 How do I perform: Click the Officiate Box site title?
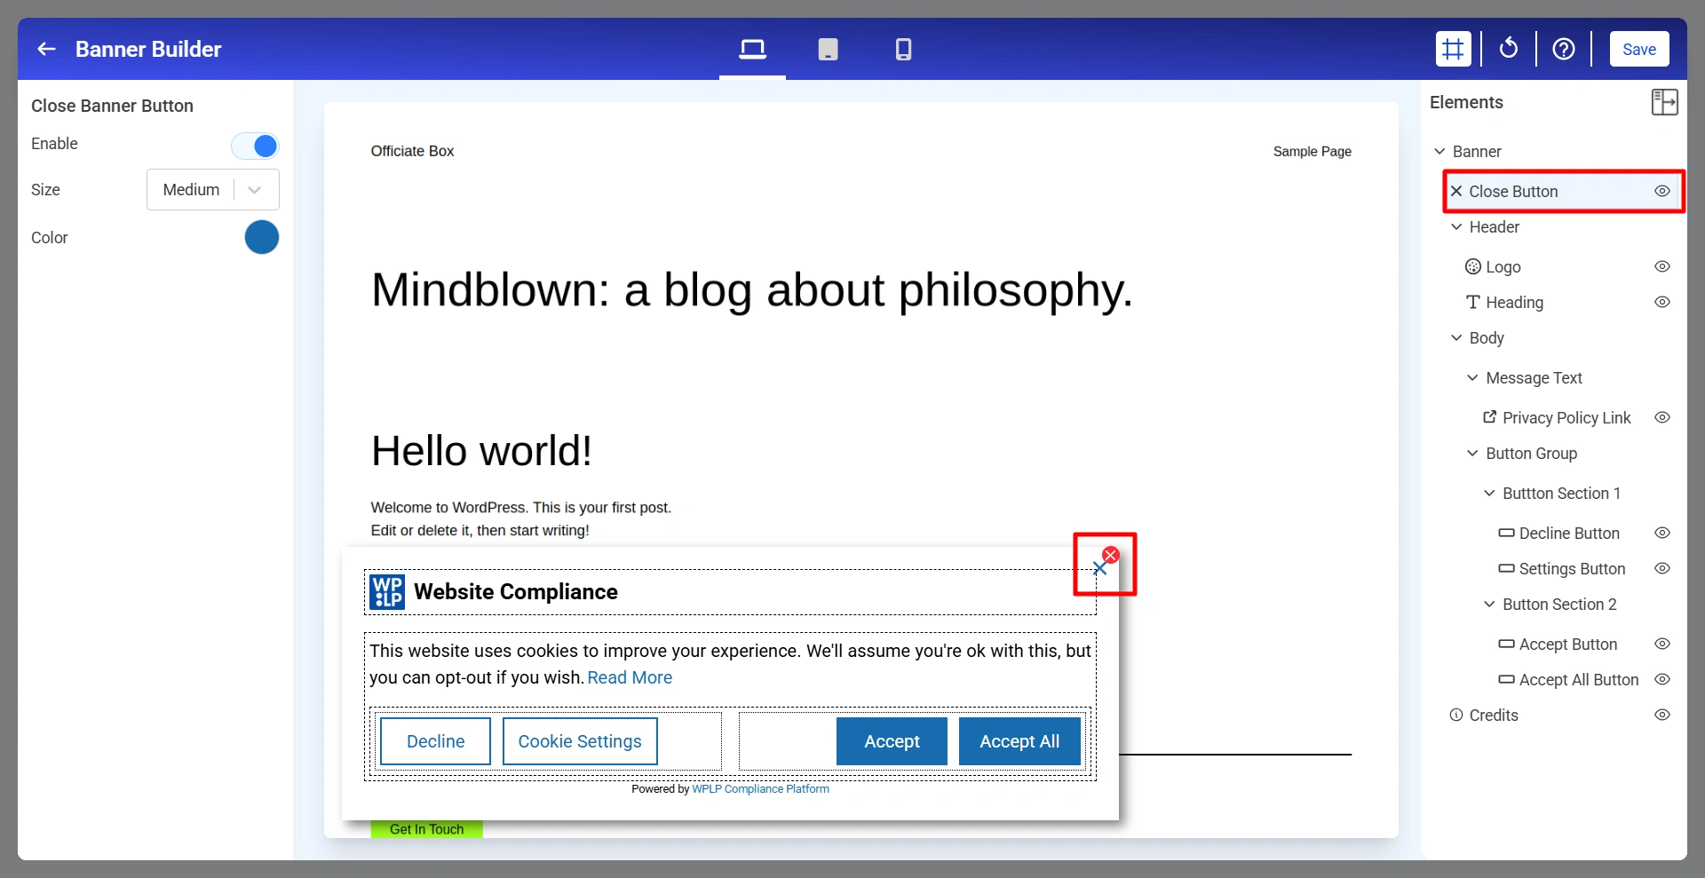412,151
